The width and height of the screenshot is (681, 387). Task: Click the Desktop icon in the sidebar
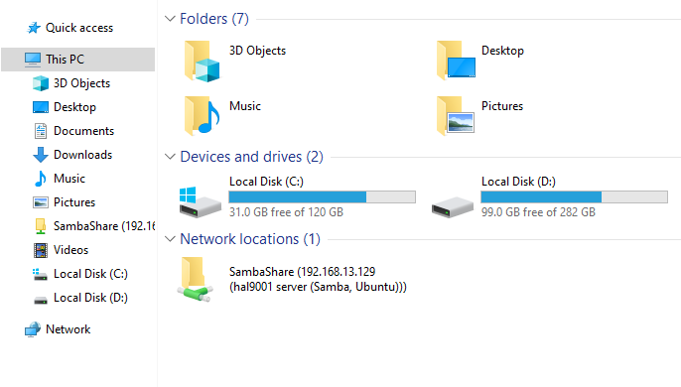pyautogui.click(x=41, y=107)
